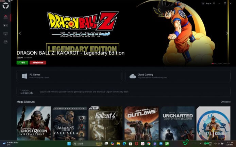This screenshot has width=236, height=147.
Task: Click the Log In link
Action: [x=208, y=3]
